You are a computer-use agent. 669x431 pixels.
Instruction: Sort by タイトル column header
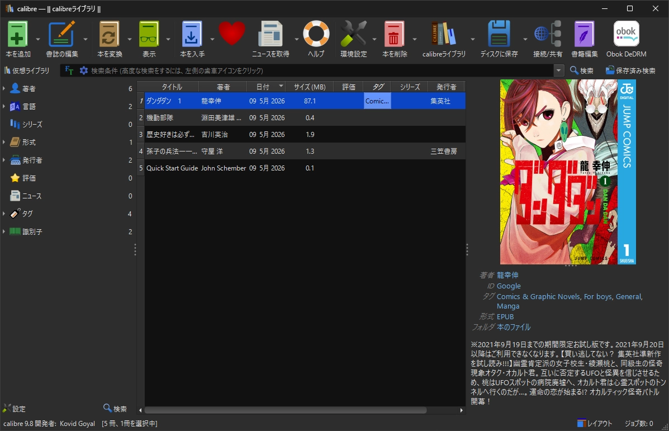coord(172,87)
